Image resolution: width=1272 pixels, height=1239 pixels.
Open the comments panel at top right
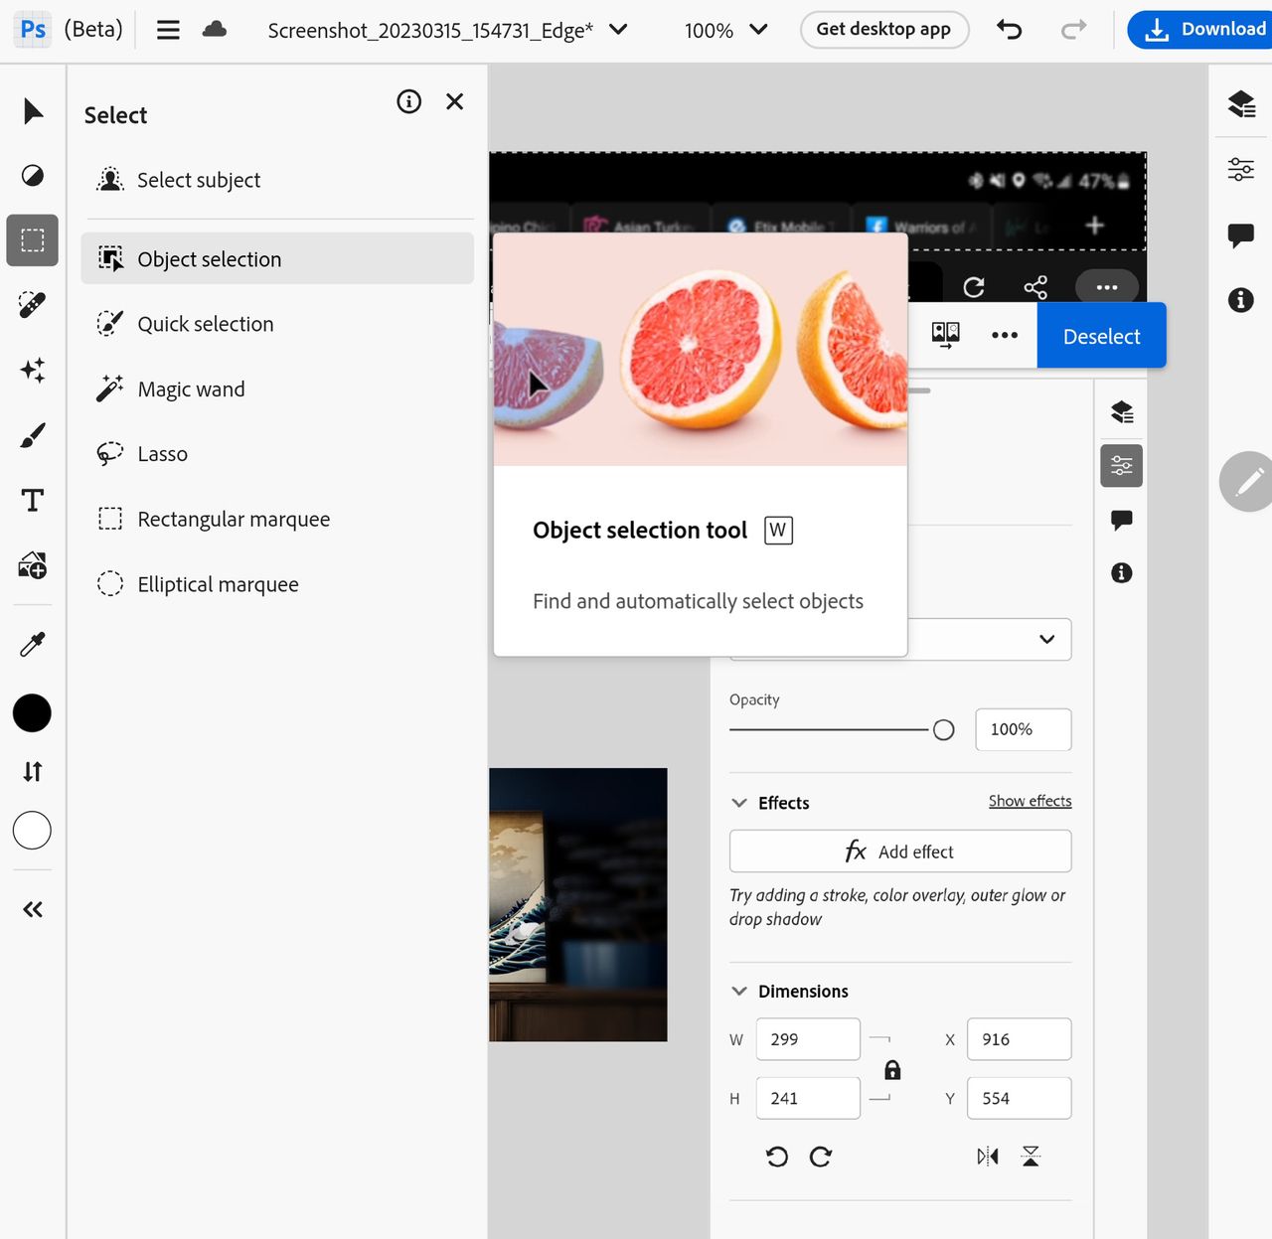1241,235
